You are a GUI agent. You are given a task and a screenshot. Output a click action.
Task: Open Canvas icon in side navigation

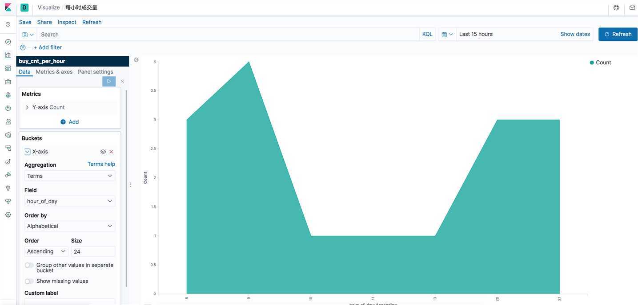[8, 82]
